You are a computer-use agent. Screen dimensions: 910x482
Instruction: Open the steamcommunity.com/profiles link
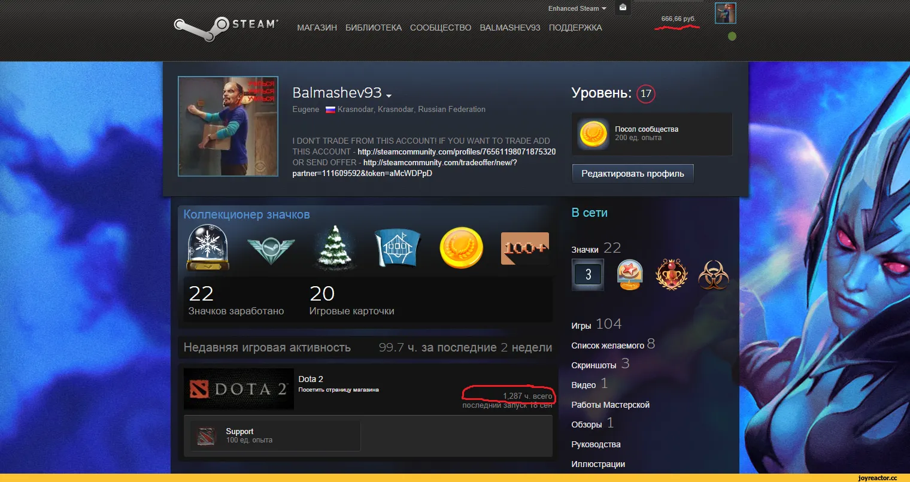pyautogui.click(x=456, y=152)
